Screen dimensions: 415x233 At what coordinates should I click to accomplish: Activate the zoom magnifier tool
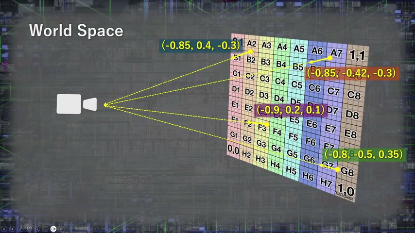(x=37, y=229)
